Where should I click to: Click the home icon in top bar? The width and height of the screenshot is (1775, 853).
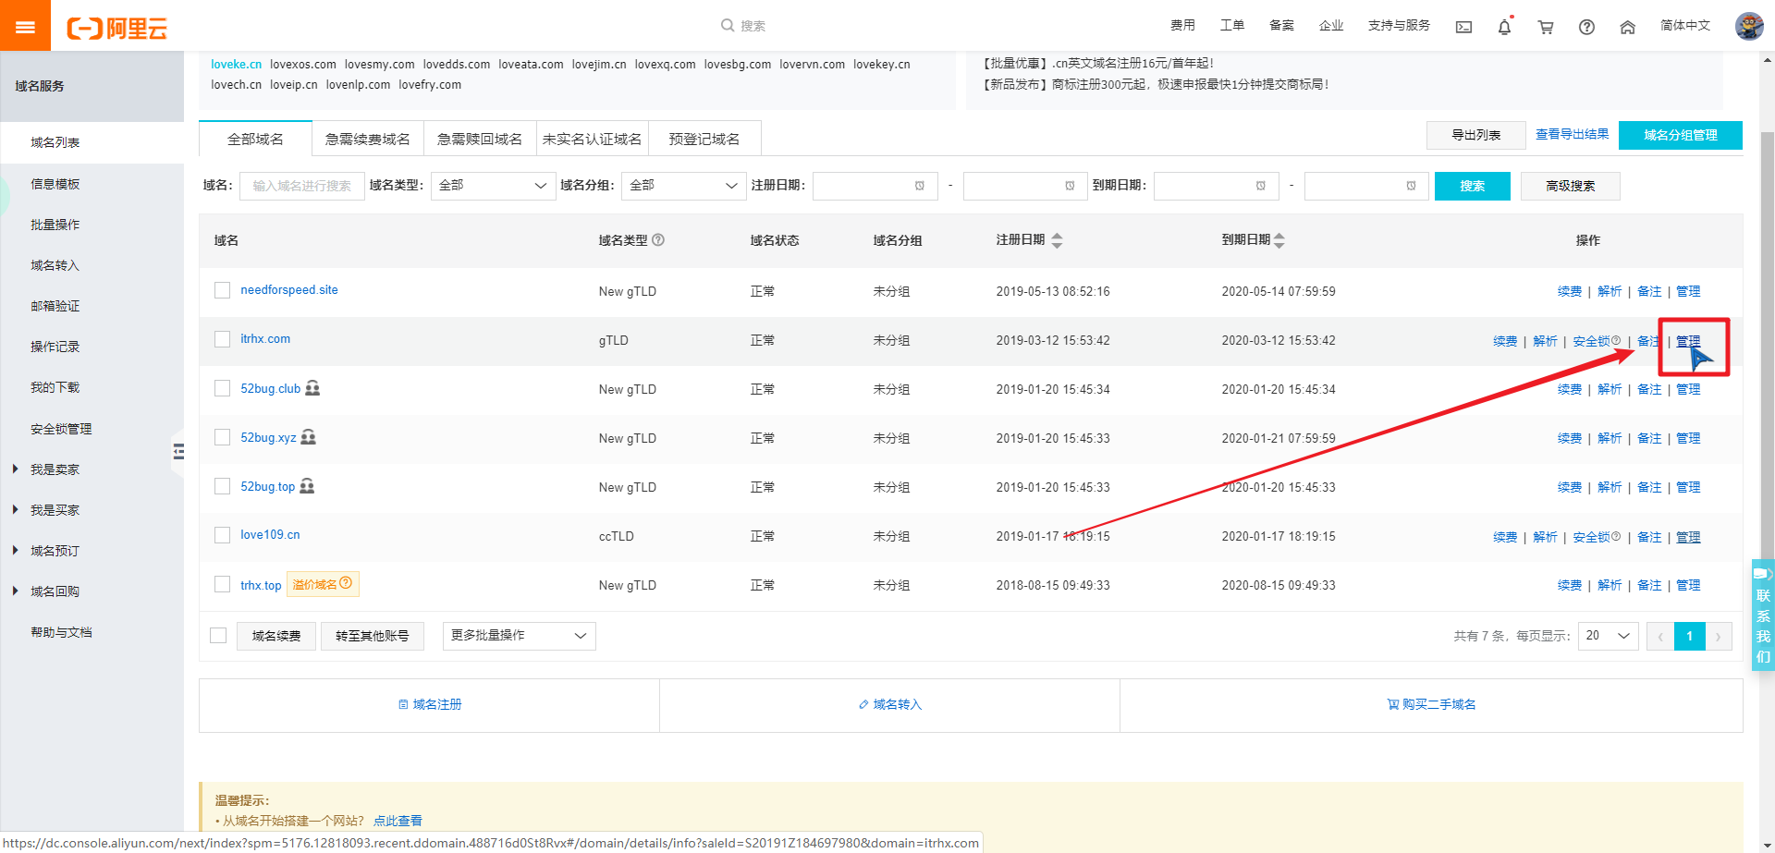1627,27
